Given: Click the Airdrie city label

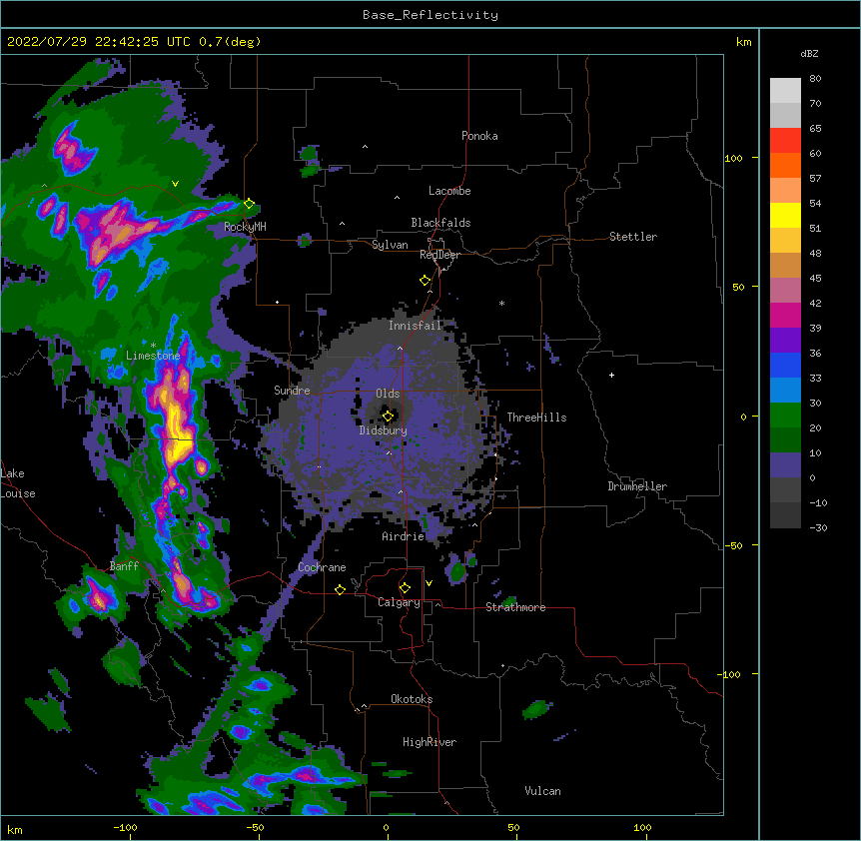Looking at the screenshot, I should [x=404, y=536].
